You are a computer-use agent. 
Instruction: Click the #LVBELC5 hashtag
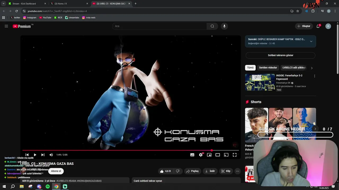[62, 181]
